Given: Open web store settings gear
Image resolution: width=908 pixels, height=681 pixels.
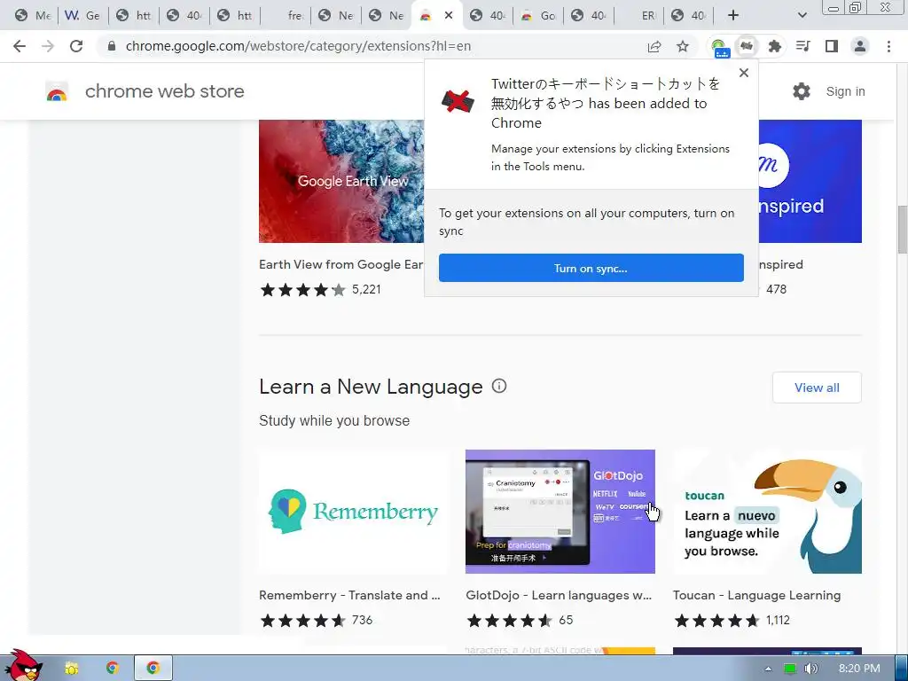Looking at the screenshot, I should 802,91.
